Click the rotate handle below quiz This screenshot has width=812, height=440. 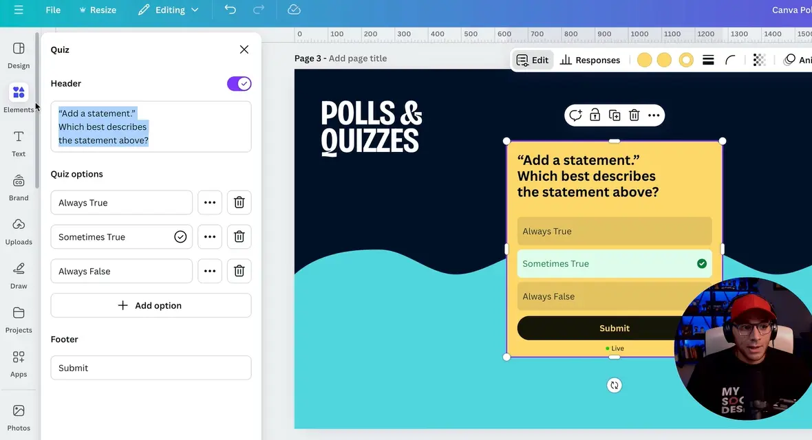tap(615, 386)
